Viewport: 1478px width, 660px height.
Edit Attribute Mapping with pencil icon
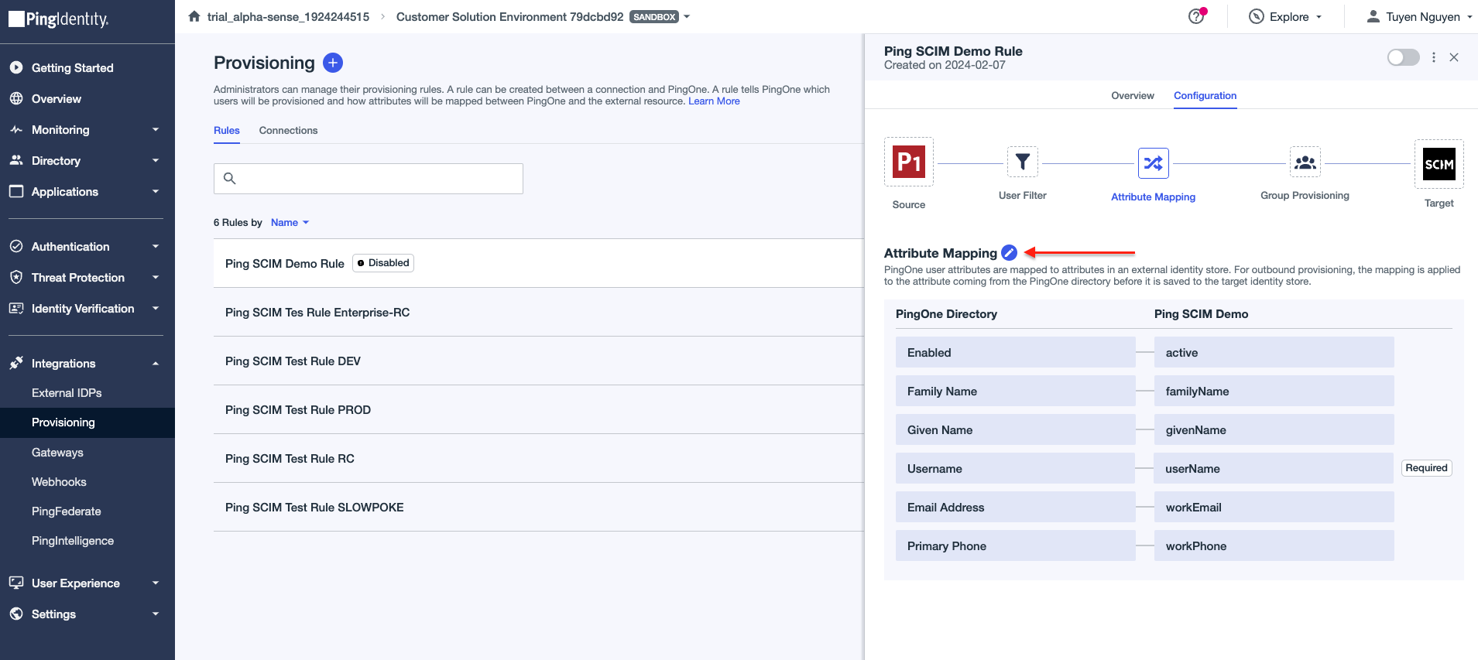(x=1009, y=252)
